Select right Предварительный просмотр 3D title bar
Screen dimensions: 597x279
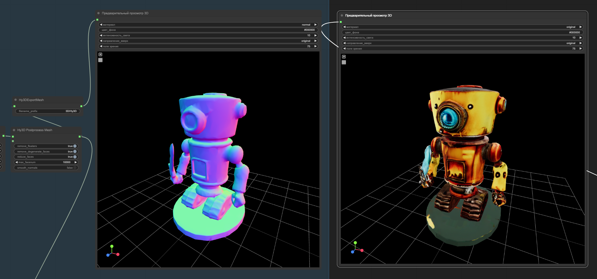pyautogui.click(x=463, y=16)
